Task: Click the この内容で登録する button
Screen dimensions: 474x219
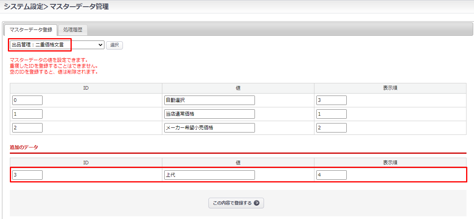Action: pyautogui.click(x=236, y=203)
